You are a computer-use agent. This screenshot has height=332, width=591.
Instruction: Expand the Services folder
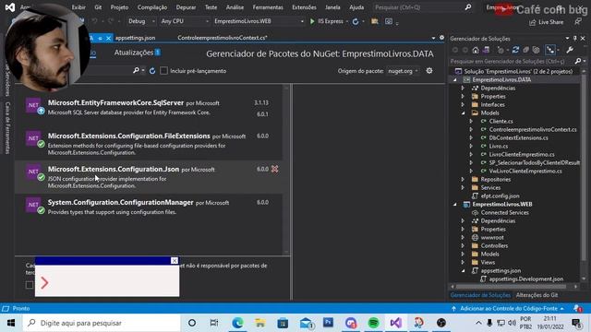point(463,188)
